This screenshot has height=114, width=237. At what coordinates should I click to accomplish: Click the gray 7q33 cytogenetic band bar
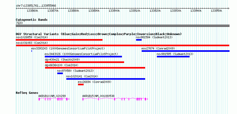point(122,26)
